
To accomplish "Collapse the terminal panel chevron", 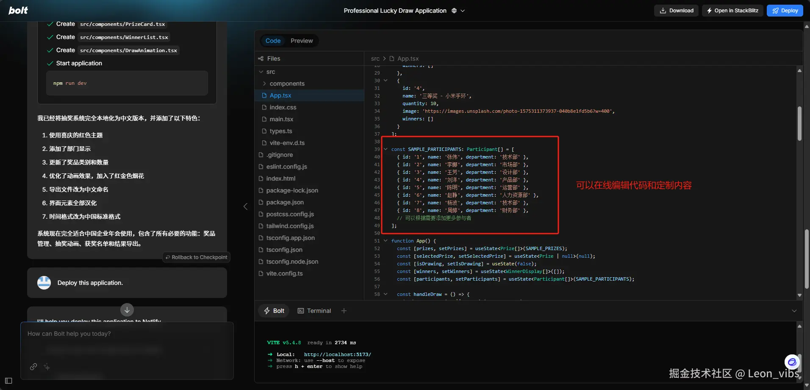I will click(x=794, y=311).
